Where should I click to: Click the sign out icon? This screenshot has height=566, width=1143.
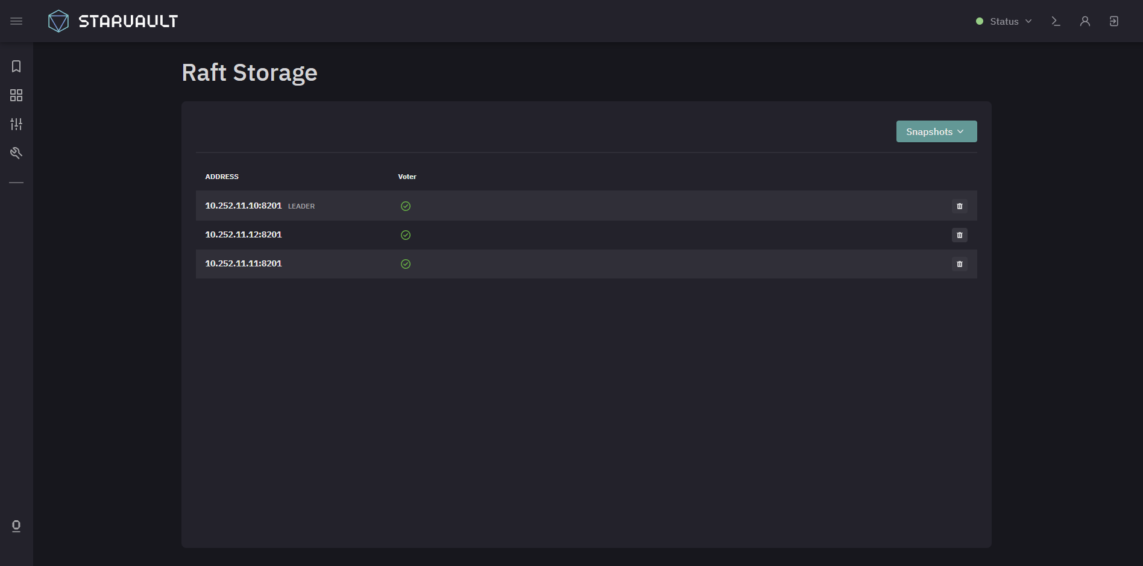1114,21
